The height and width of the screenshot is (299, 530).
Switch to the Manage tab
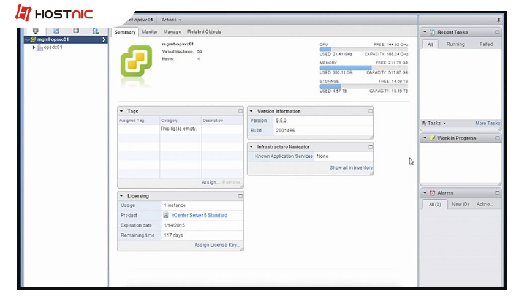click(172, 32)
